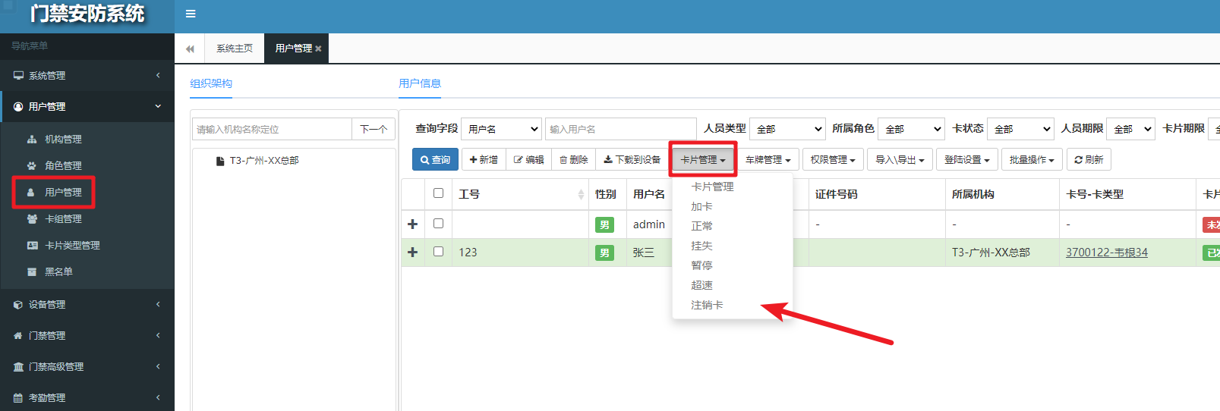The height and width of the screenshot is (411, 1220).
Task: Click the 男 gender badge in 张三 row
Action: (x=604, y=253)
